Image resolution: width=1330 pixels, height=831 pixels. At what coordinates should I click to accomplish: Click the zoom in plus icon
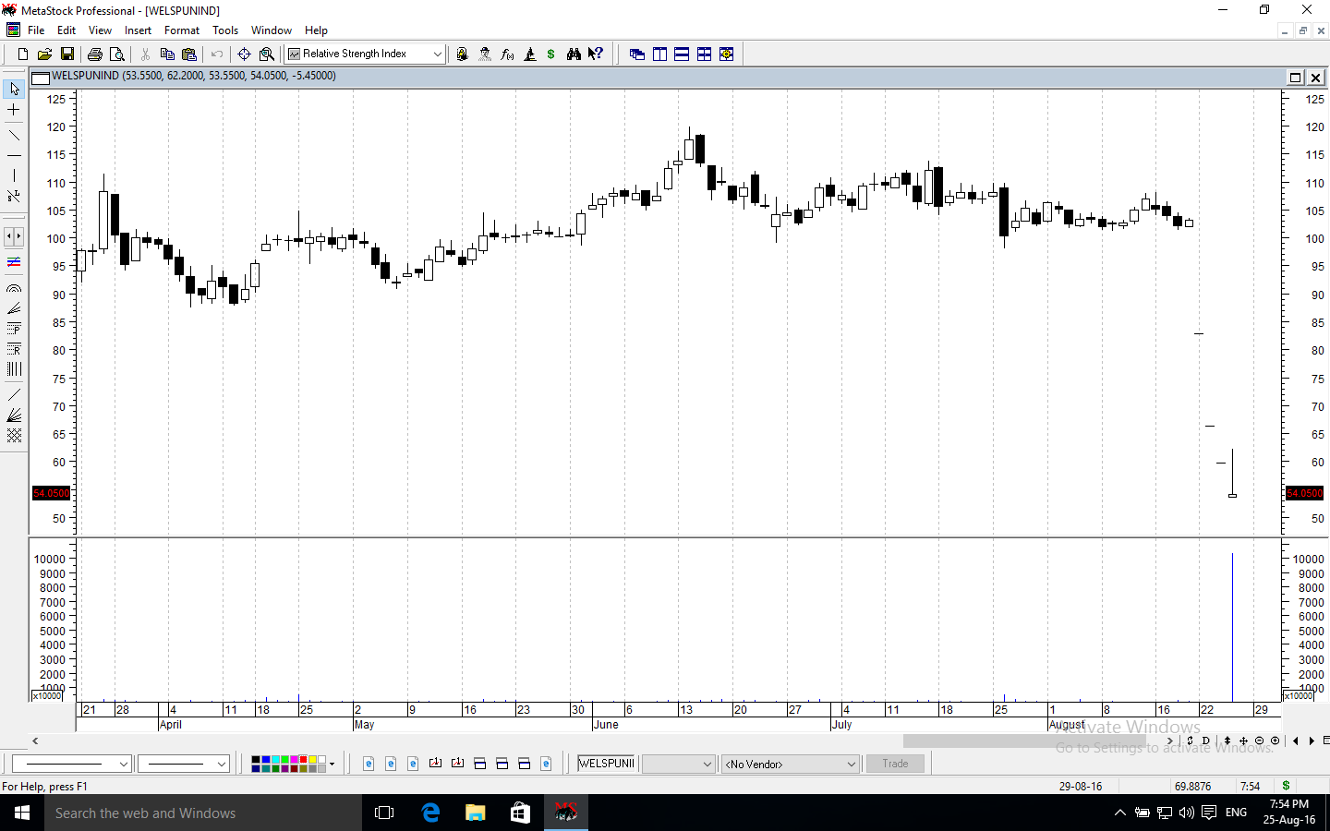click(1275, 741)
